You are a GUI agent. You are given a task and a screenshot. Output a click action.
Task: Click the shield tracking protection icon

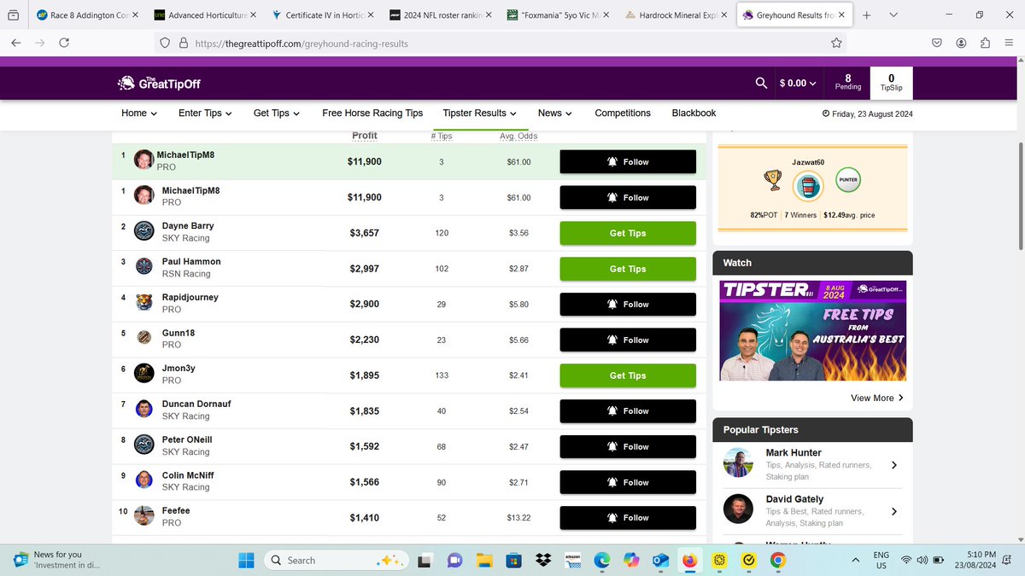click(163, 43)
